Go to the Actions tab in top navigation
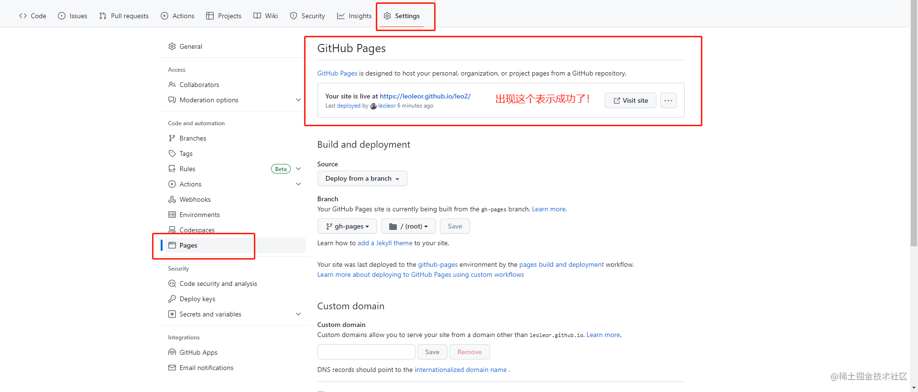Screen dimensions: 918x392 (x=177, y=16)
